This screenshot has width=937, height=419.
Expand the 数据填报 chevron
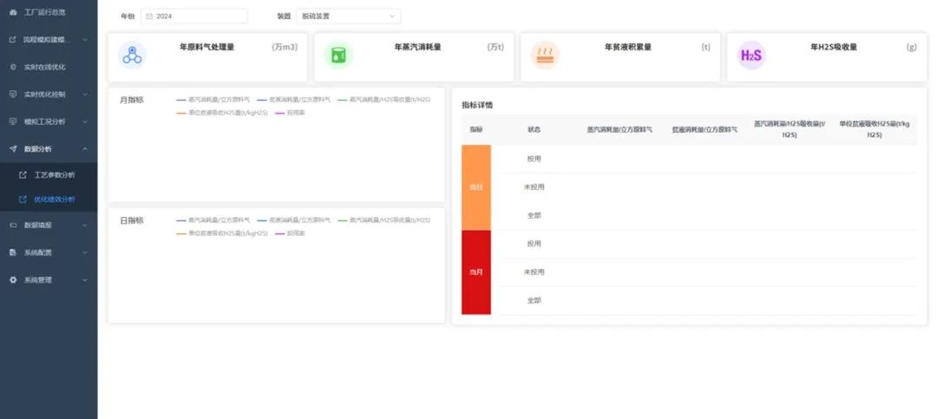coord(85,226)
